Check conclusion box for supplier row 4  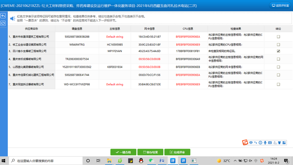(278, 59)
